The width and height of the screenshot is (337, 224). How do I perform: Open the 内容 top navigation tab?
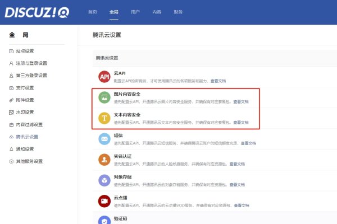tap(157, 12)
